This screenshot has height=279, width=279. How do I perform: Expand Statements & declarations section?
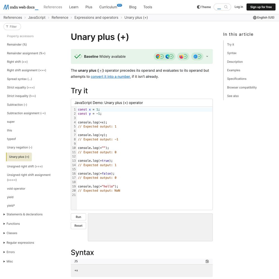(x=23, y=214)
